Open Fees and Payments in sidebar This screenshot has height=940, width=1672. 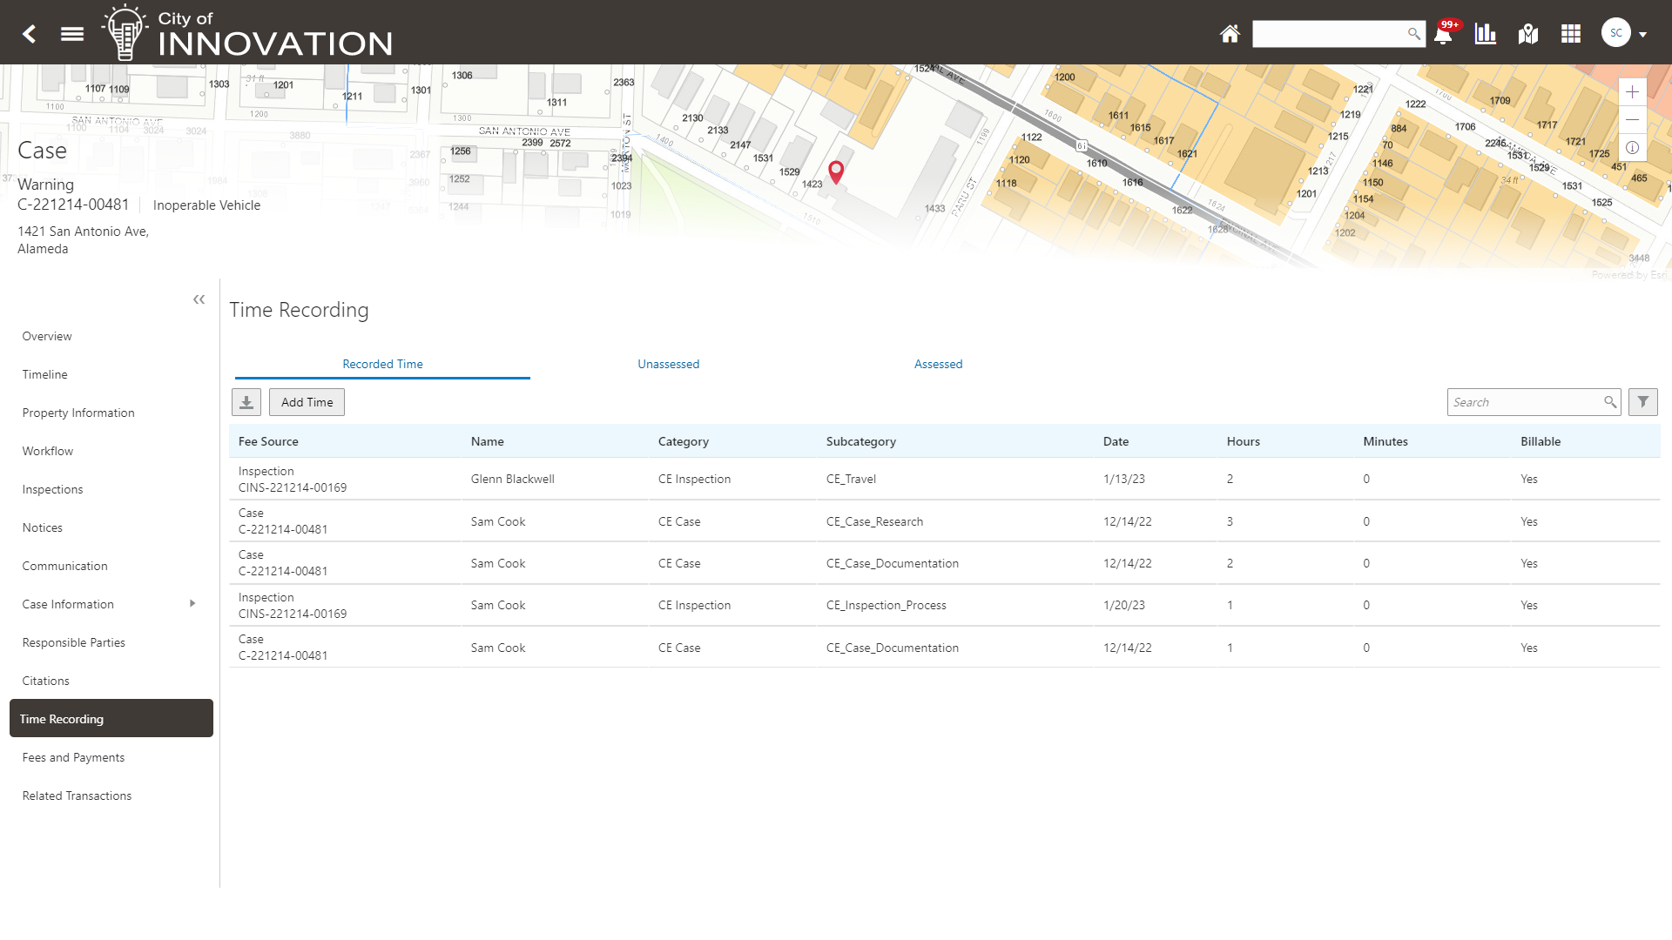pyautogui.click(x=73, y=757)
